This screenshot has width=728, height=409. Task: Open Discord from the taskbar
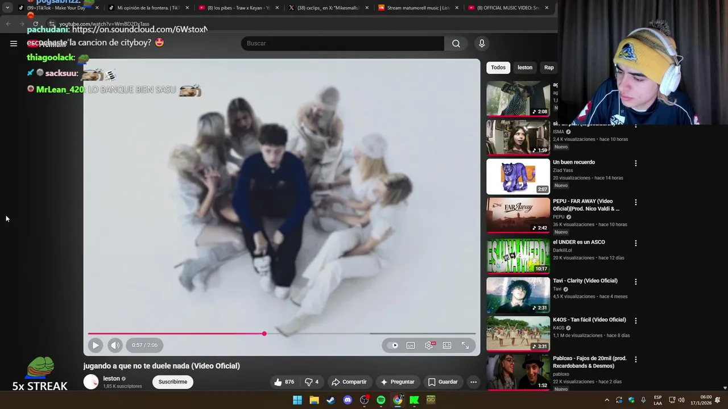348,400
